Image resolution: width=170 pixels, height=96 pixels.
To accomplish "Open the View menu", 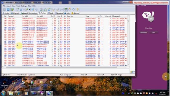I will pyautogui.click(x=14, y=6).
